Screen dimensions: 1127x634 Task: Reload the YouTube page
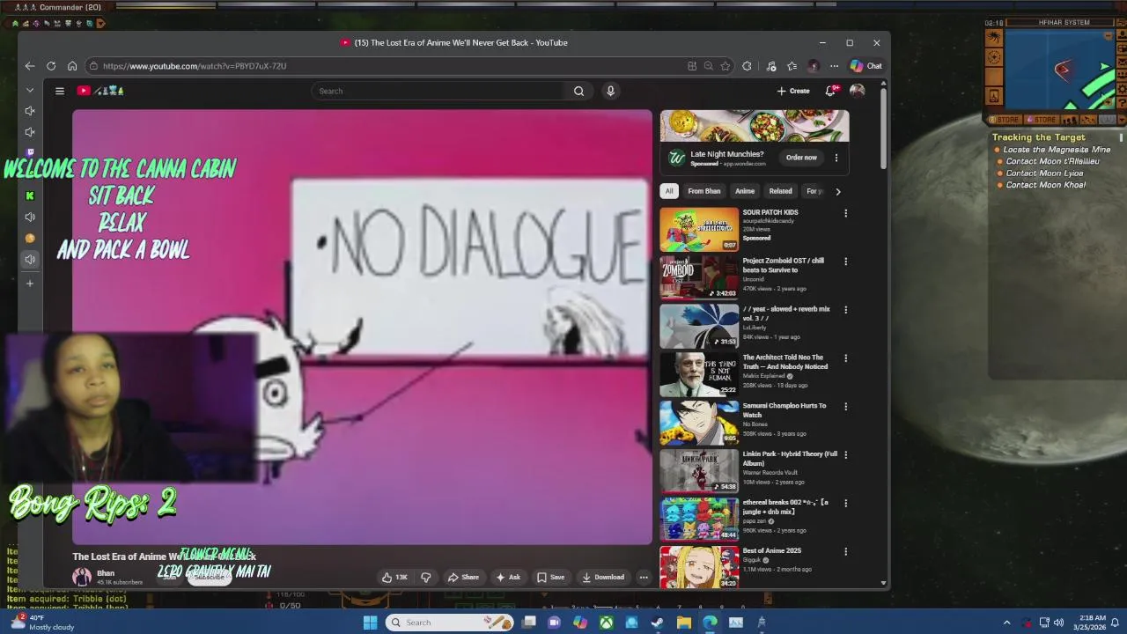pos(51,66)
